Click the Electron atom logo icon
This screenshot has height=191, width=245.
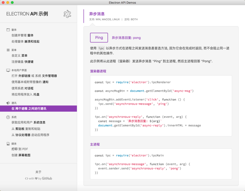coord(67,14)
